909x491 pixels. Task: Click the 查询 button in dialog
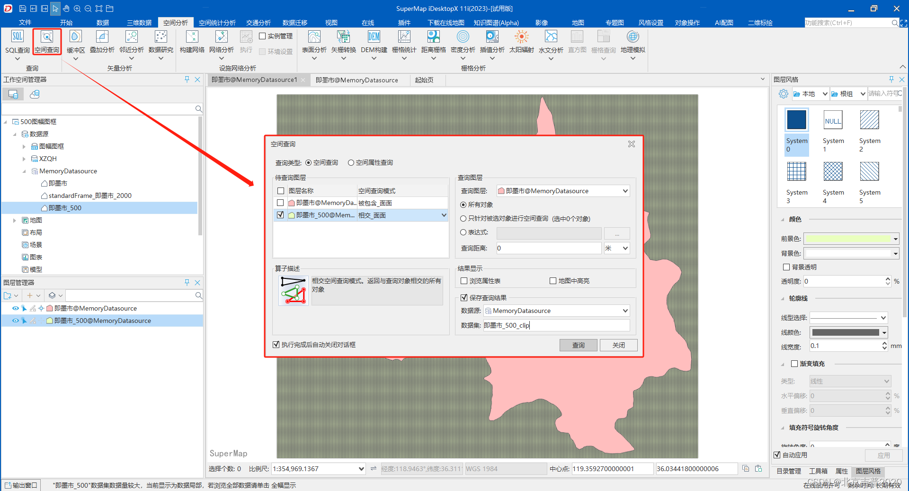578,345
